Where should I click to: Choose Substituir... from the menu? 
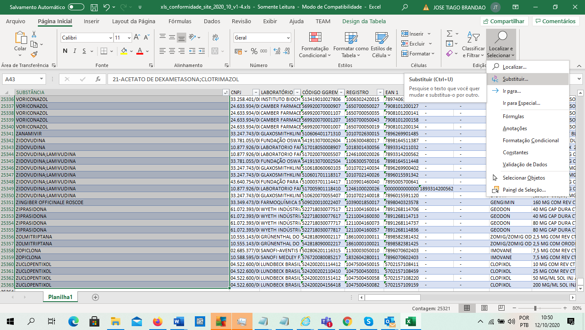(x=528, y=79)
